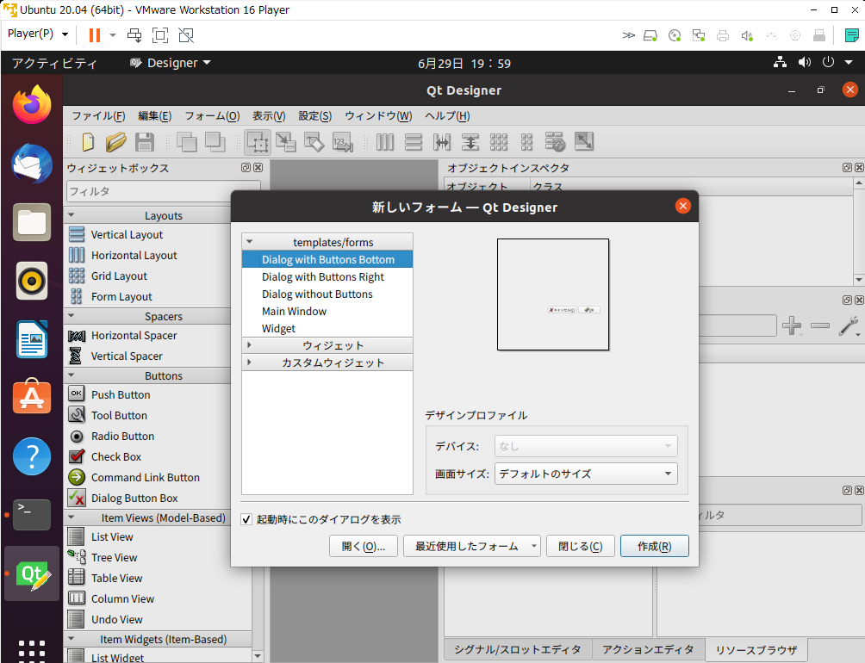Screen dimensions: 865x663
Task: Open the 画面サイズ combo box
Action: tap(586, 474)
